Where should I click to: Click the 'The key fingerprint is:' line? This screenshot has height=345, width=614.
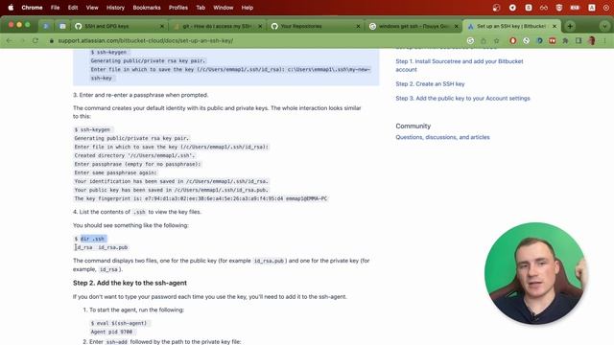pos(201,198)
